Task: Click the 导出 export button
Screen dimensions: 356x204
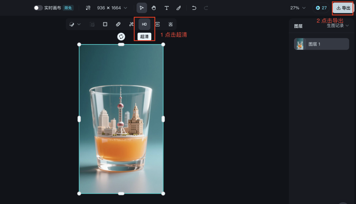Action: (343, 8)
